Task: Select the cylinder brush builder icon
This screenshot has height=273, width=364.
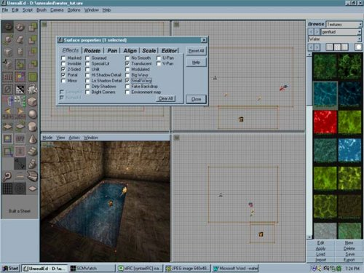Action: [x=32, y=127]
